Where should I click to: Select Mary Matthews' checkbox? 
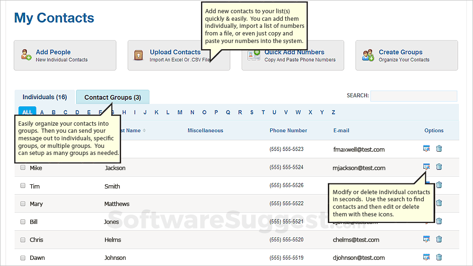click(23, 204)
